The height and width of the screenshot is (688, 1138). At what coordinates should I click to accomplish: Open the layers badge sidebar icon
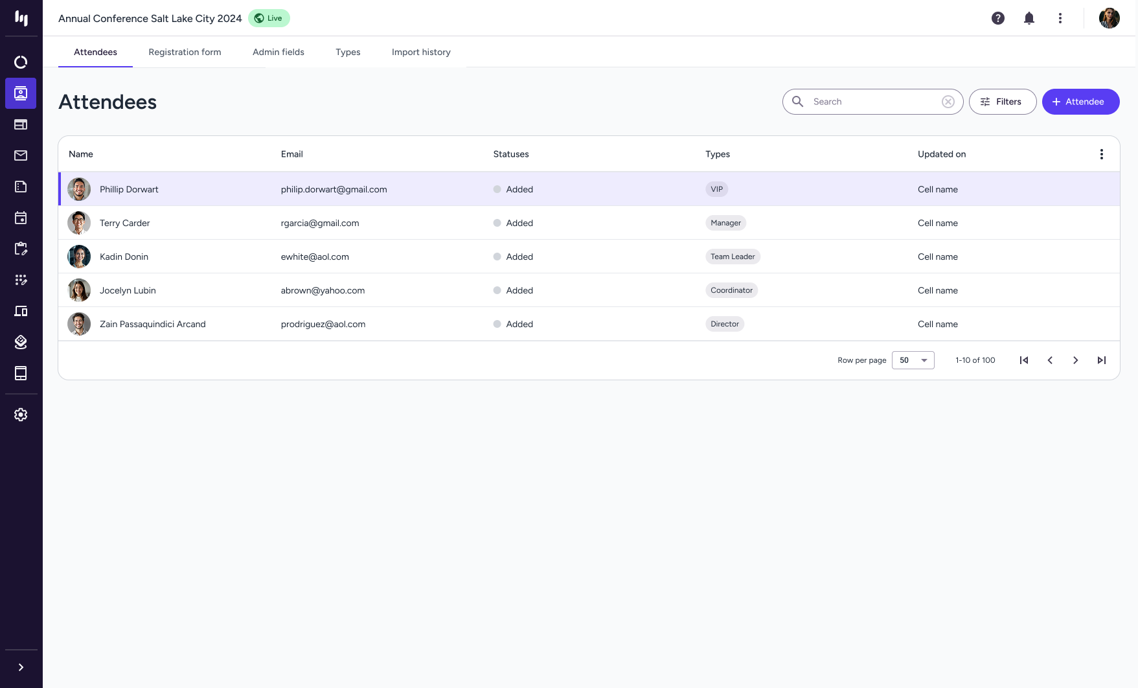tap(21, 342)
